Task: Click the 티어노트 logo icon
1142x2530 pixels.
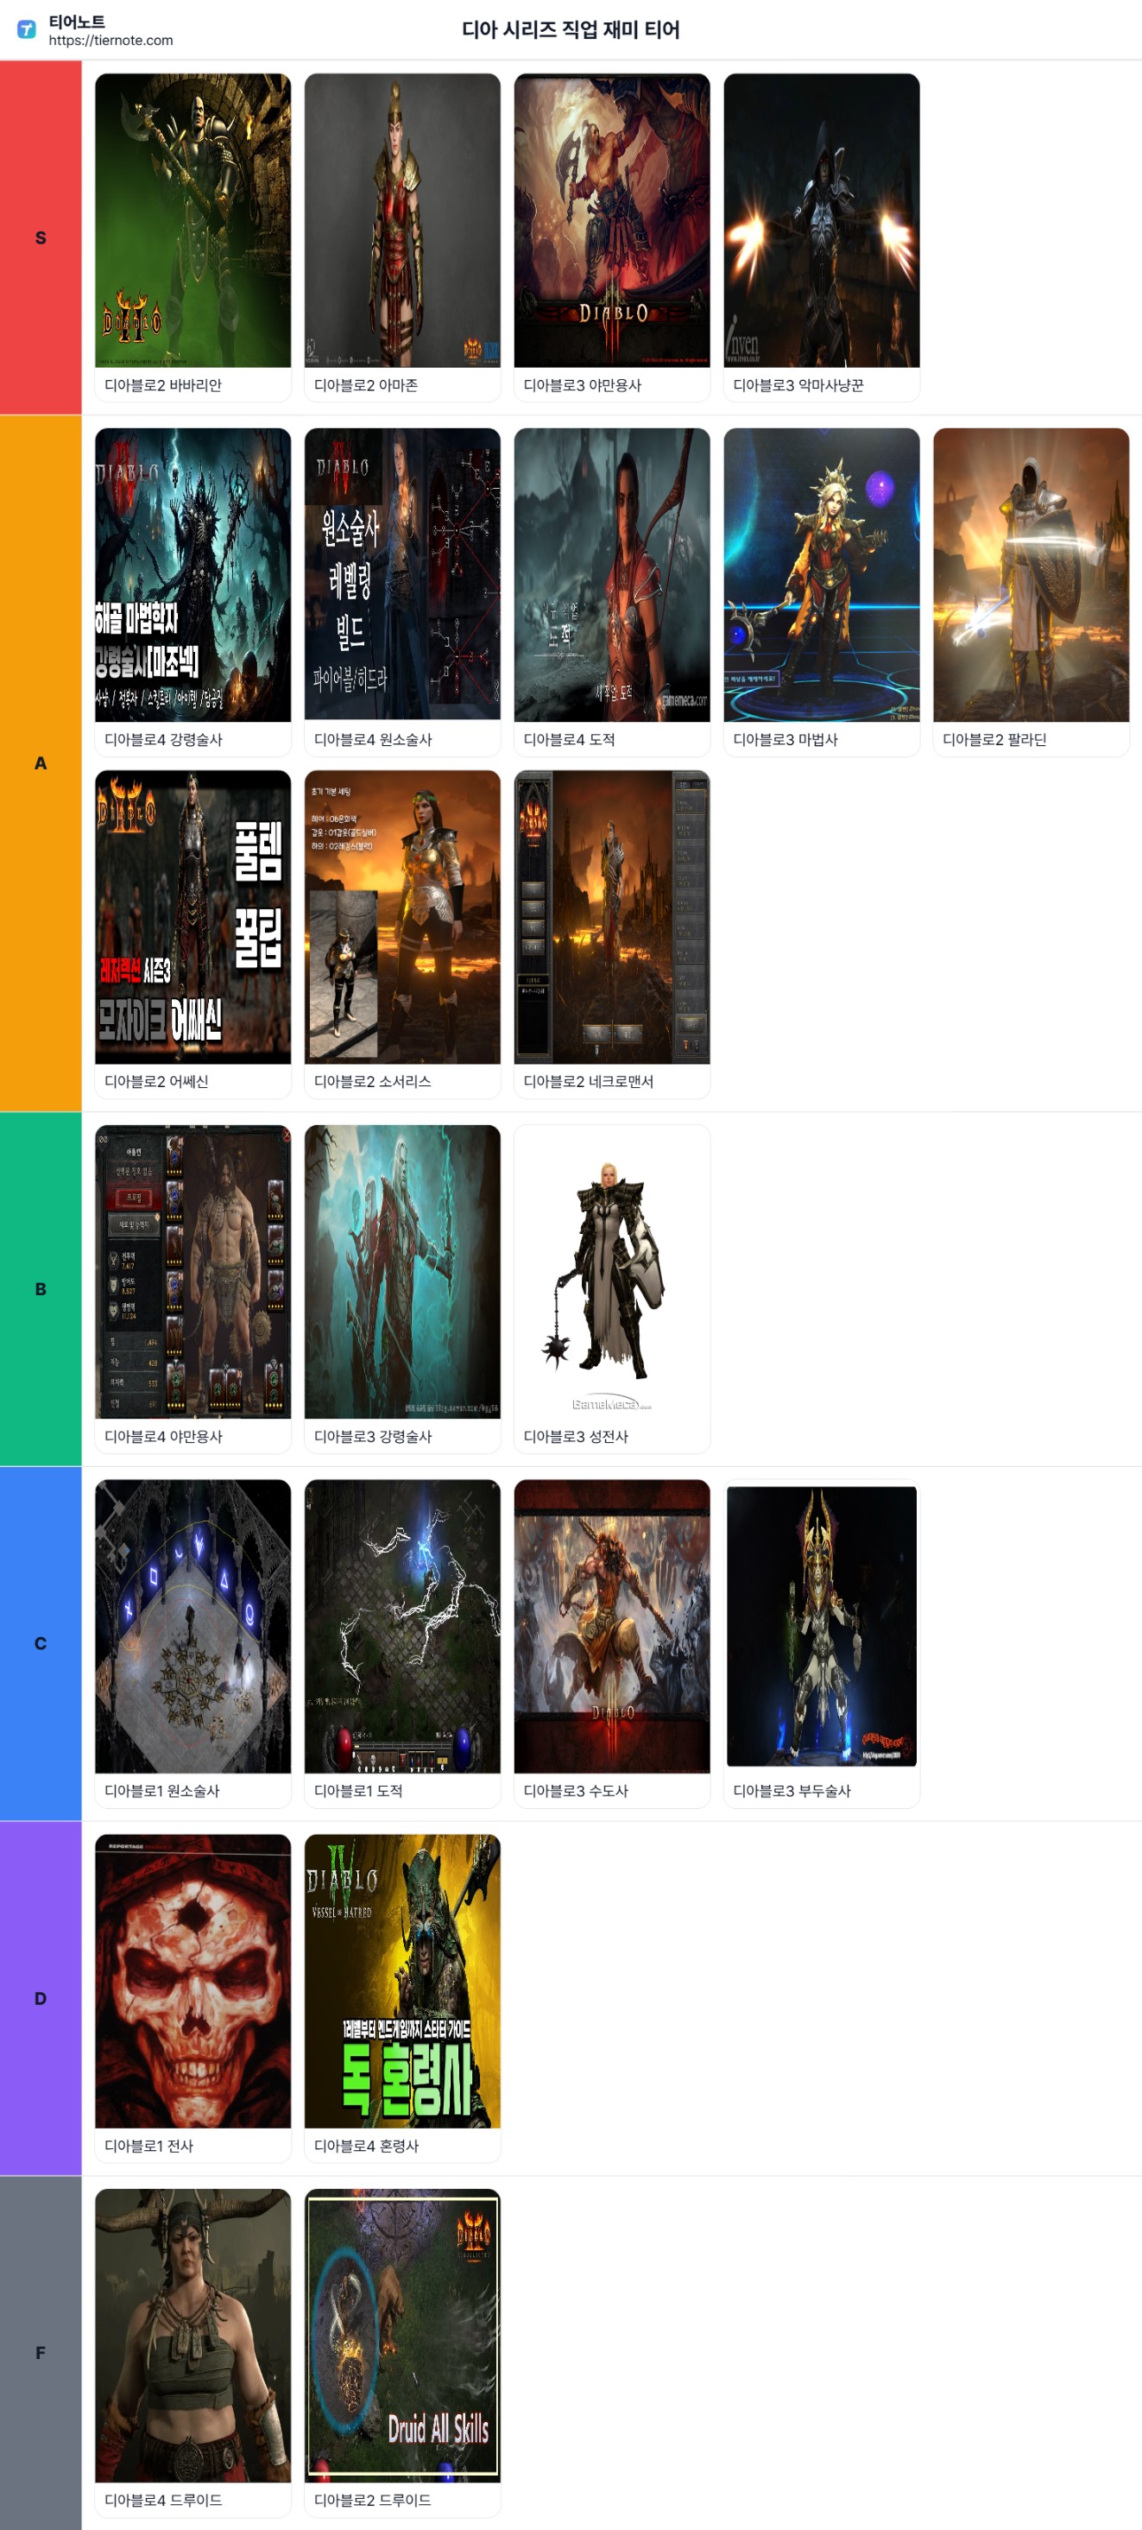Action: coord(27,29)
